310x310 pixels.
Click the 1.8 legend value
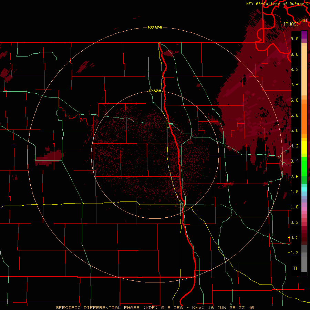tap(294, 192)
